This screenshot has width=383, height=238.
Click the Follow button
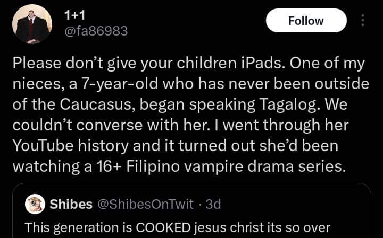(x=306, y=21)
